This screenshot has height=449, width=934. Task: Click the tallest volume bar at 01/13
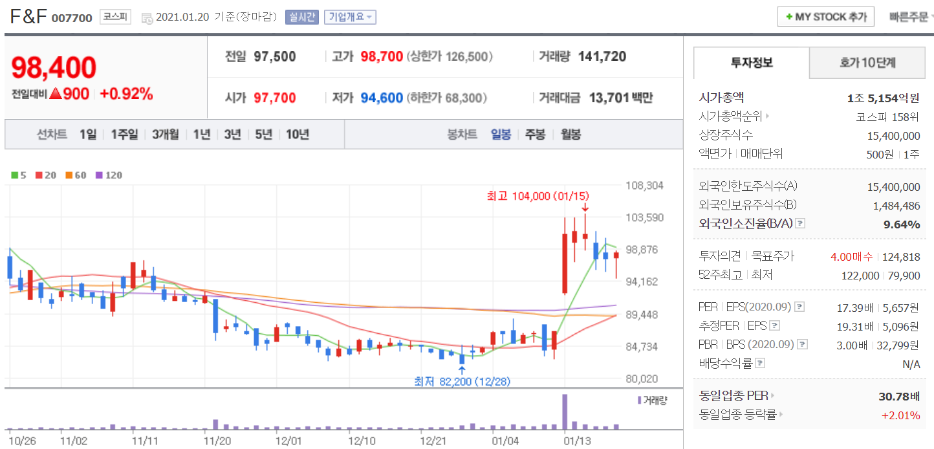coord(565,411)
